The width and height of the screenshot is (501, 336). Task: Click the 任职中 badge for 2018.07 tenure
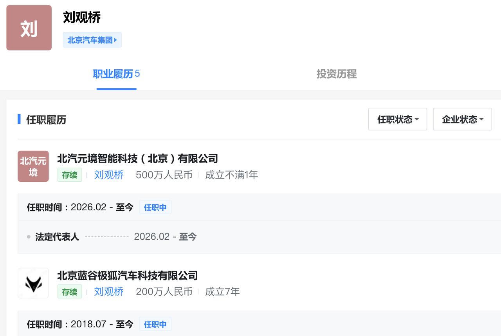(x=155, y=324)
